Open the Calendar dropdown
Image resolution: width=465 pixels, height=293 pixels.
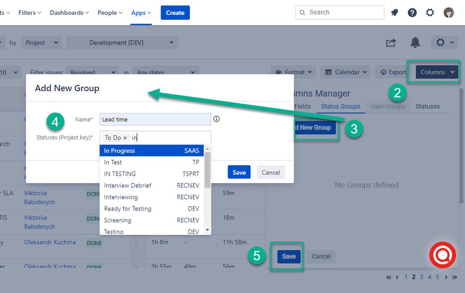(345, 72)
